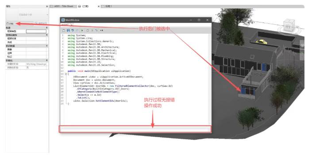Click the open file icon in MainWindow toolbar
The height and width of the screenshot is (164, 312).
pos(63,30)
